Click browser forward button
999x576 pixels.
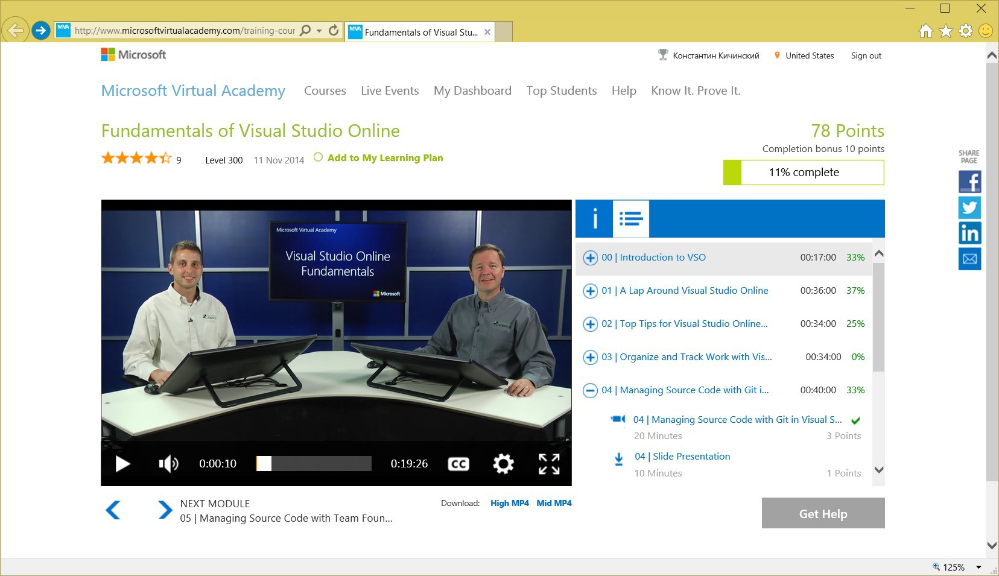pyautogui.click(x=40, y=30)
